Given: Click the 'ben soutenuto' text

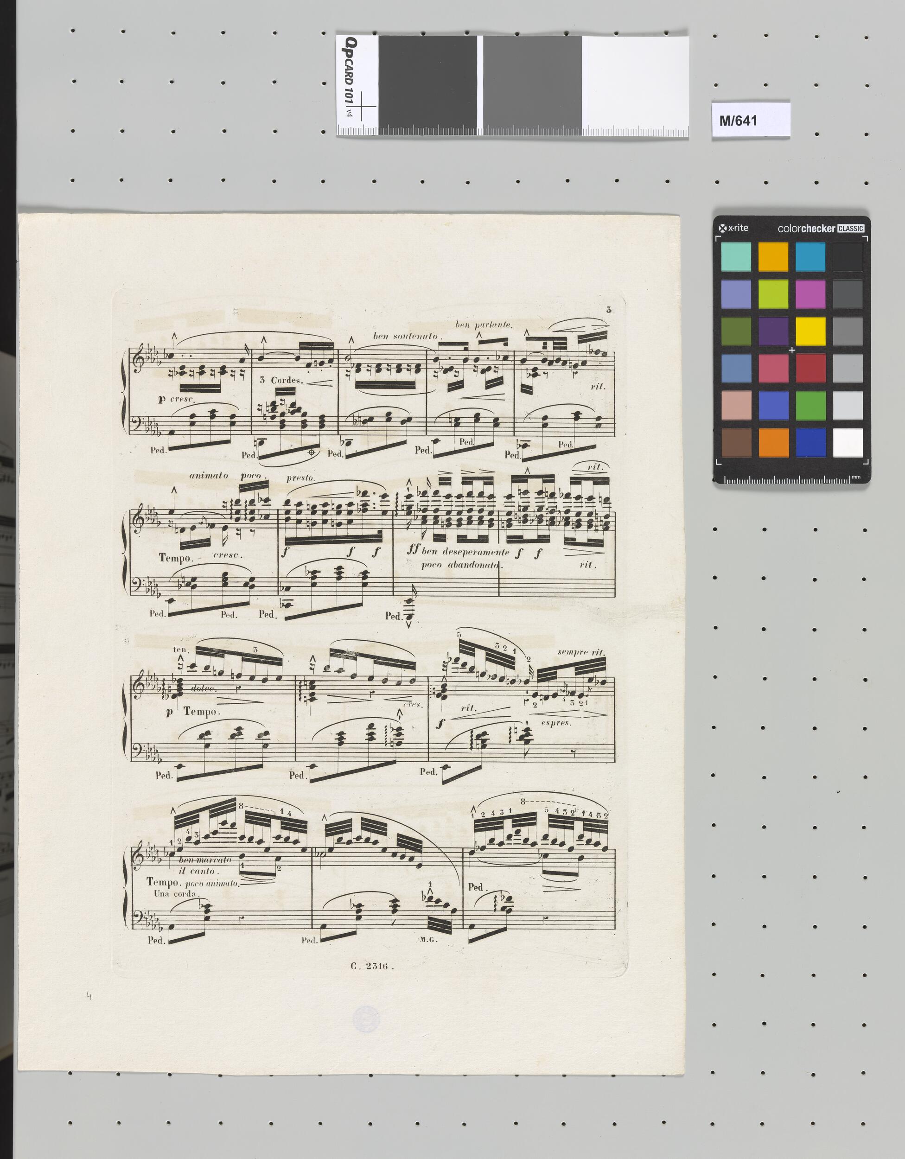Looking at the screenshot, I should coord(406,336).
